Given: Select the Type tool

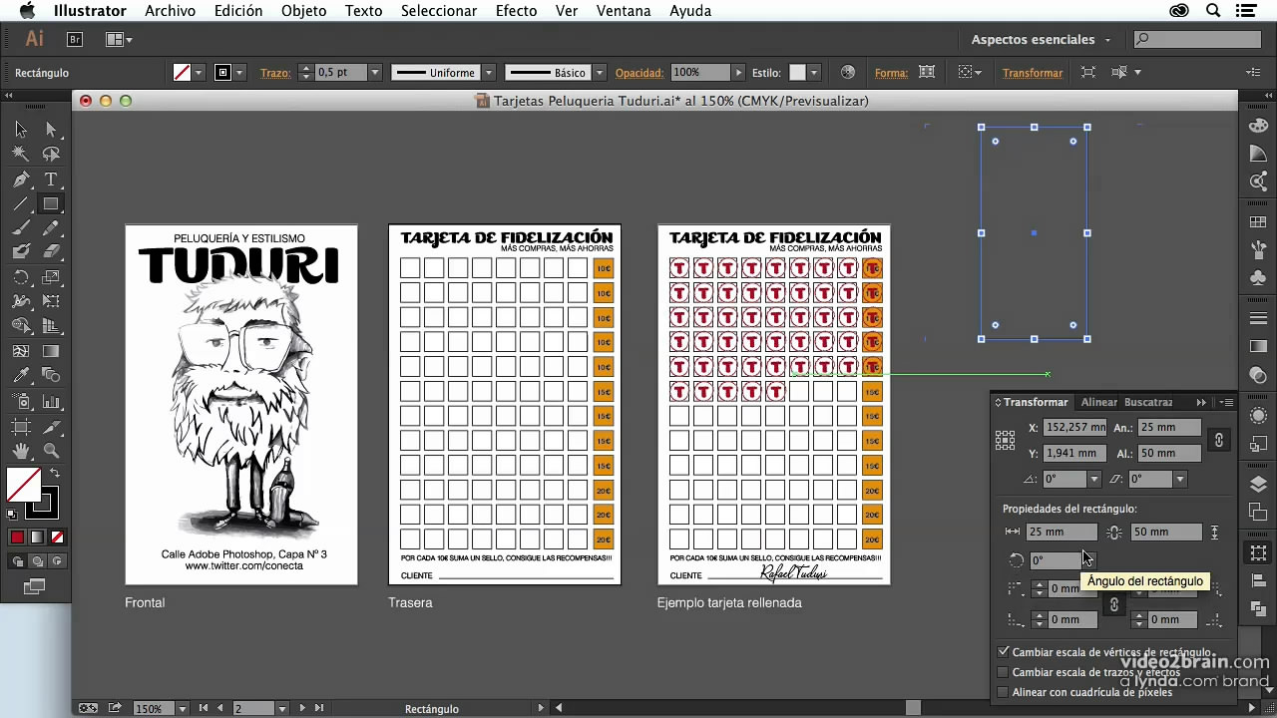Looking at the screenshot, I should (x=51, y=179).
